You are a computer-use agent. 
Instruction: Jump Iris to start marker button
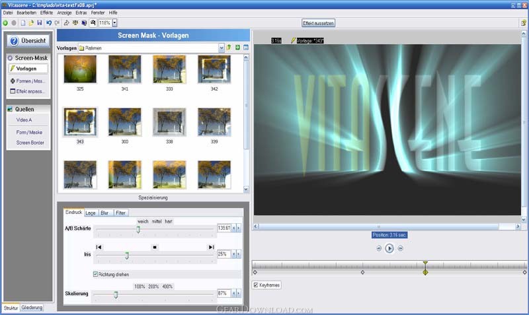[99, 247]
